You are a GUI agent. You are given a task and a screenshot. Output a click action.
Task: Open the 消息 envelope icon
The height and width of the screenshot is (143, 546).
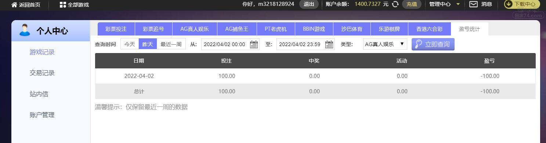[474, 4]
